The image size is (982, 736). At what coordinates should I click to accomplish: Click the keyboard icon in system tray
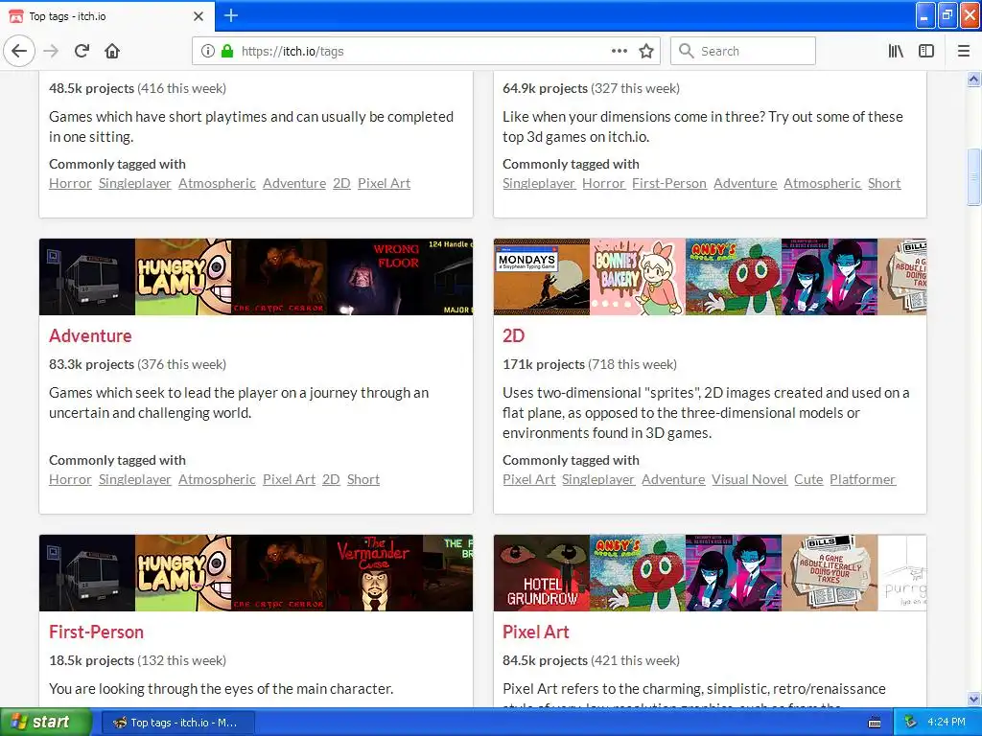point(875,723)
